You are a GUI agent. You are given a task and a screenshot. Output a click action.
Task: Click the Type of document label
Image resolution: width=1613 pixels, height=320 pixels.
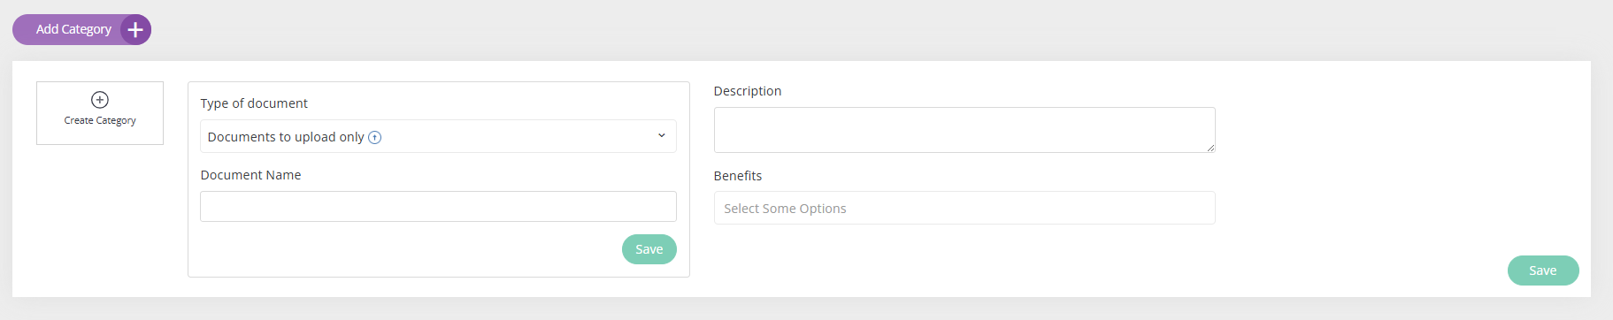[254, 103]
